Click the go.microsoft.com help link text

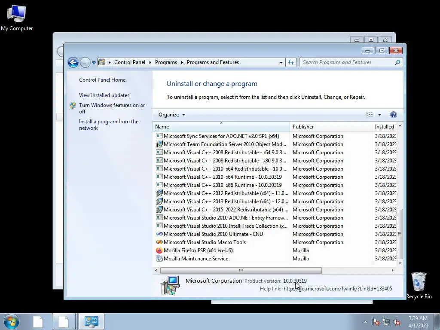[338, 288]
